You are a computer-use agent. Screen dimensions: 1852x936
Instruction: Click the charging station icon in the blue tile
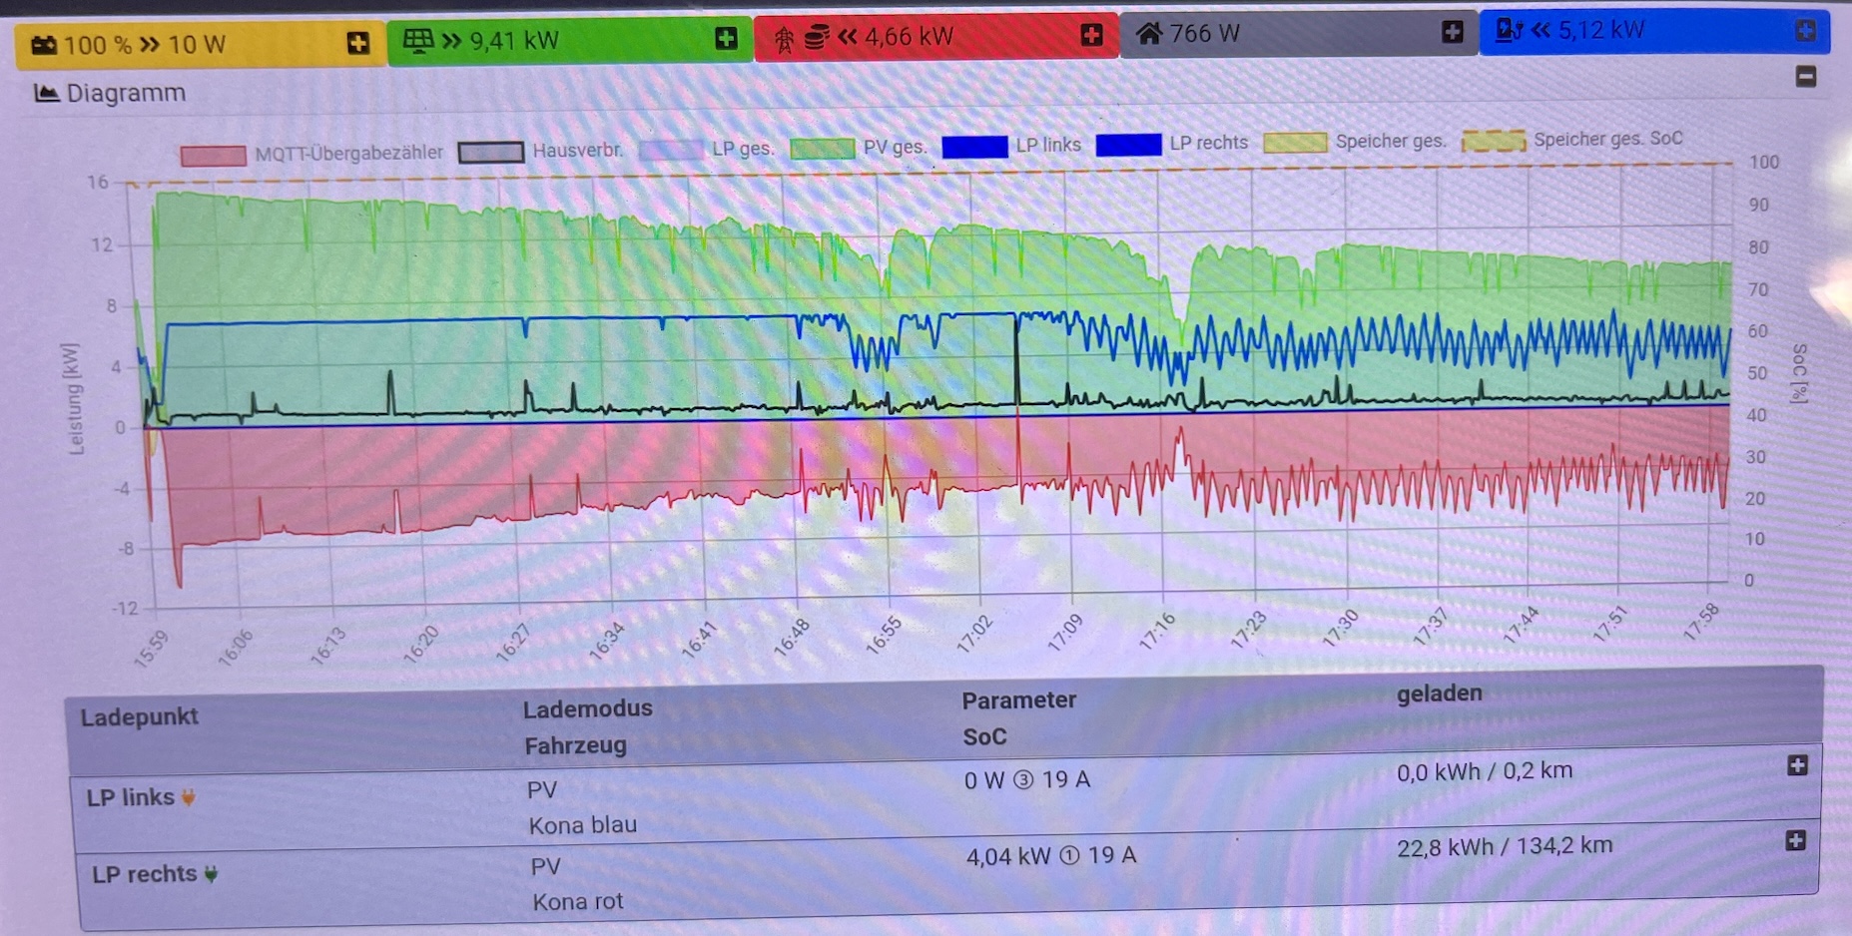coord(1509,31)
